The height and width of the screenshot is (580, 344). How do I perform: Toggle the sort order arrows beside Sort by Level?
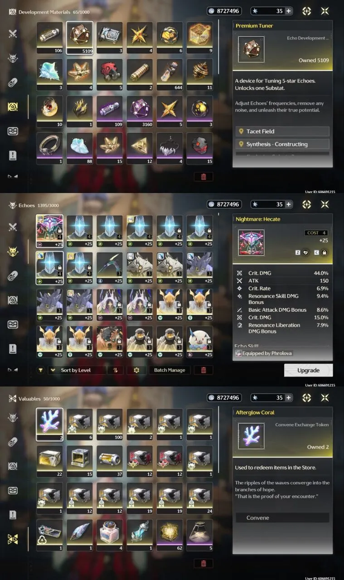pos(116,370)
